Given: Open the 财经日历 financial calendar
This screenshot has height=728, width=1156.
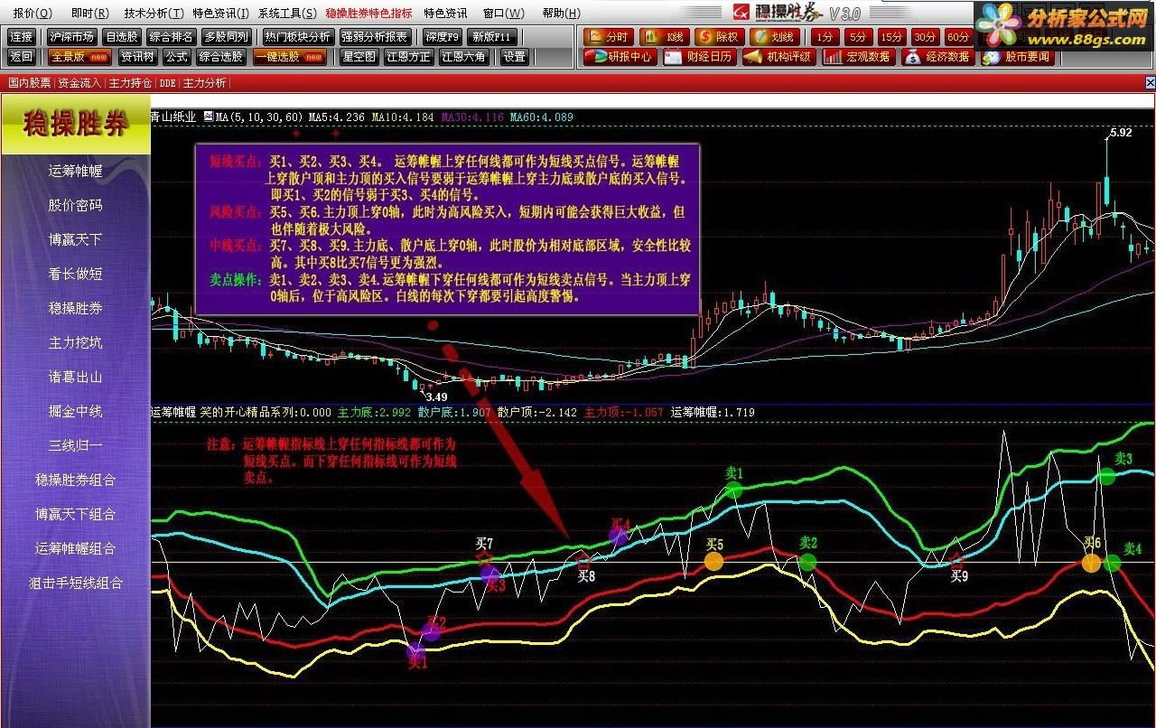Looking at the screenshot, I should coord(699,57).
